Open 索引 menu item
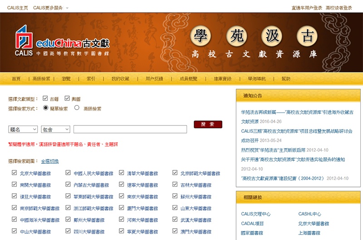This screenshot has height=240, width=363. 91,79
